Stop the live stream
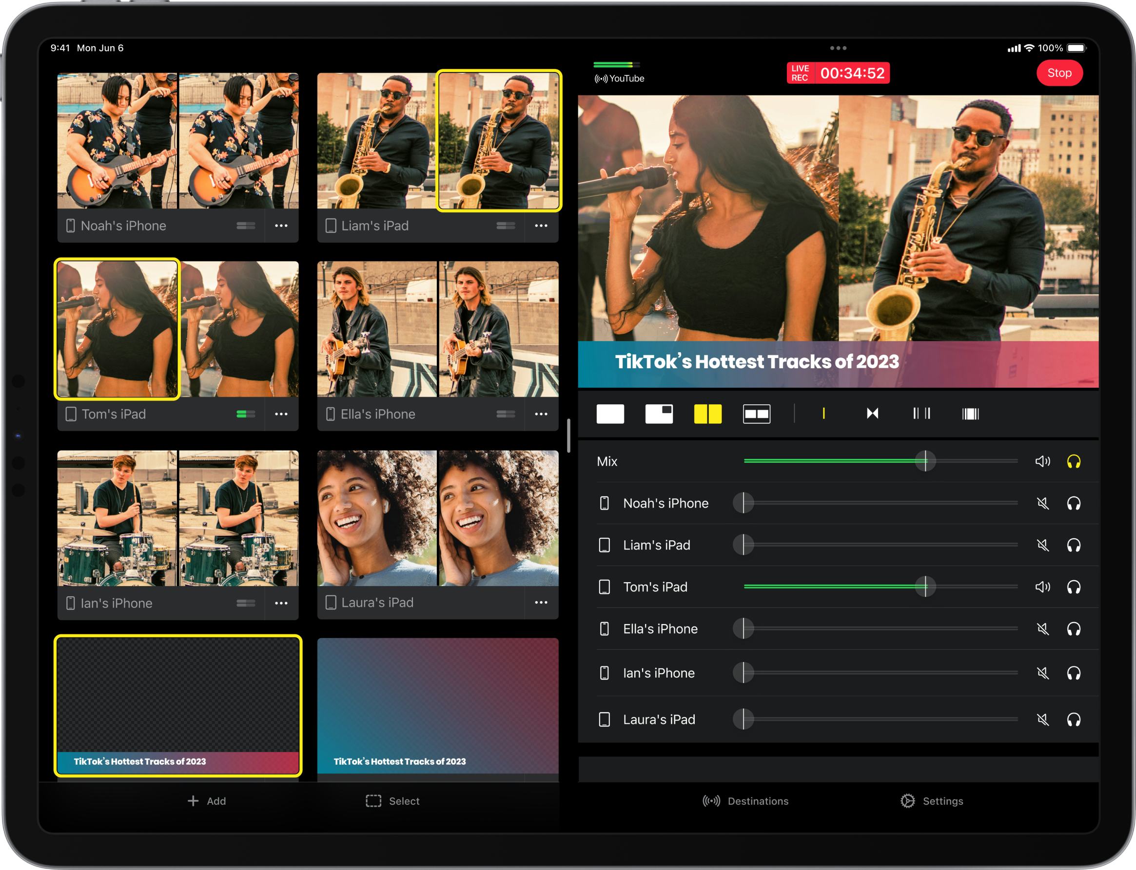Image resolution: width=1136 pixels, height=870 pixels. click(1059, 73)
